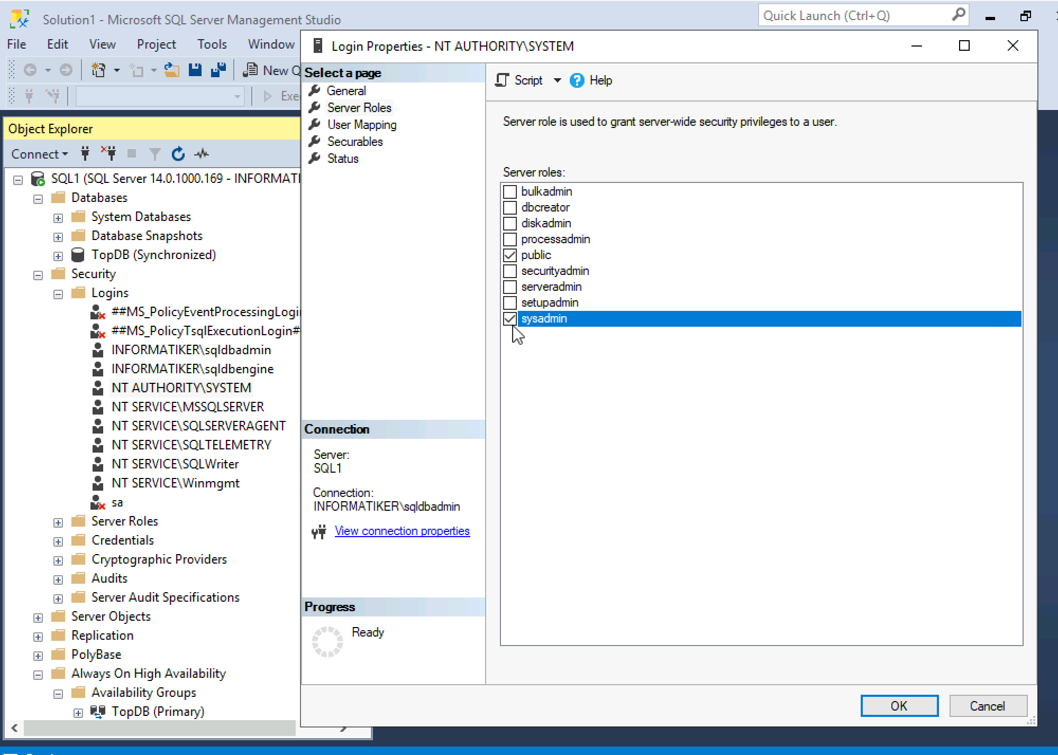1058x755 pixels.
Task: Click the Disconnect icon in Object Explorer
Action: click(109, 154)
